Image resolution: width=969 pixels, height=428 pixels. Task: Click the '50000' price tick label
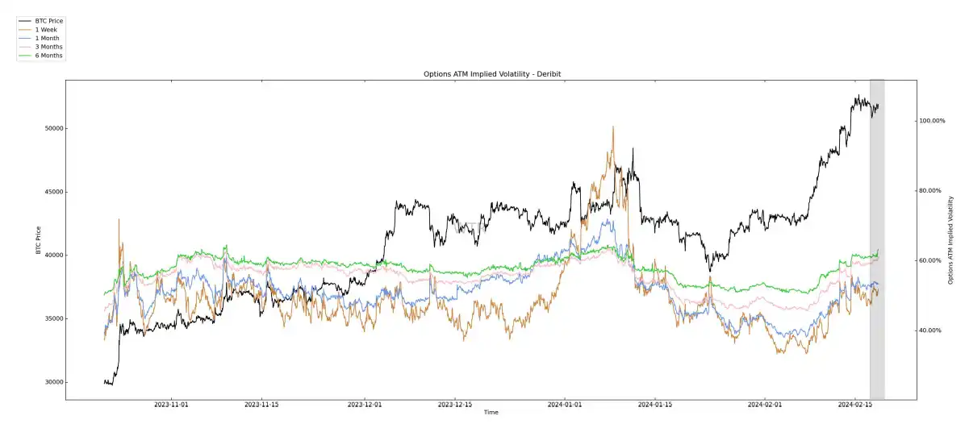53,128
